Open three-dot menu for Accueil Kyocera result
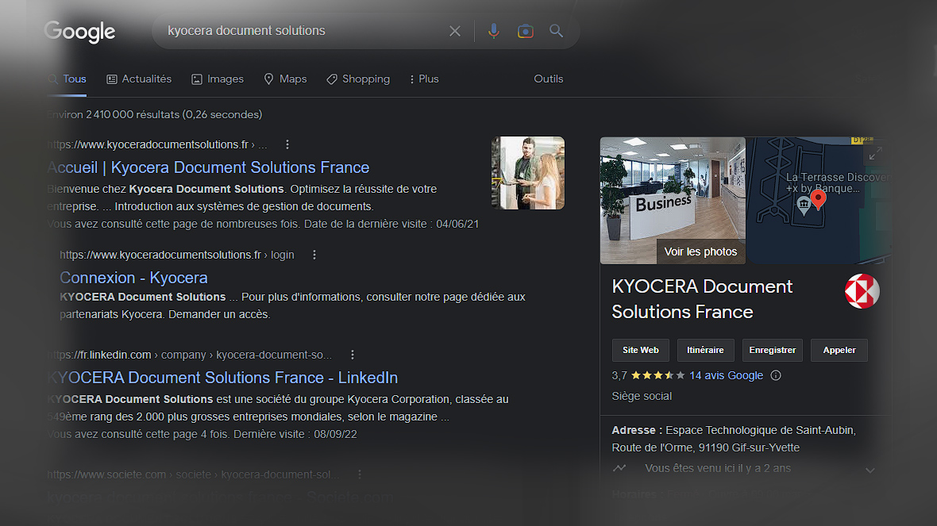This screenshot has height=526, width=937. [x=287, y=144]
